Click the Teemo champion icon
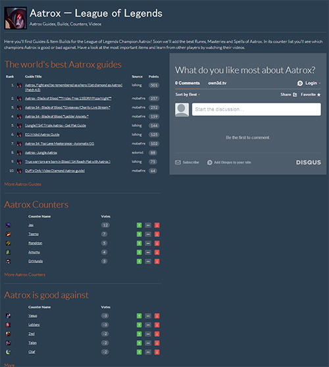 coord(8,234)
